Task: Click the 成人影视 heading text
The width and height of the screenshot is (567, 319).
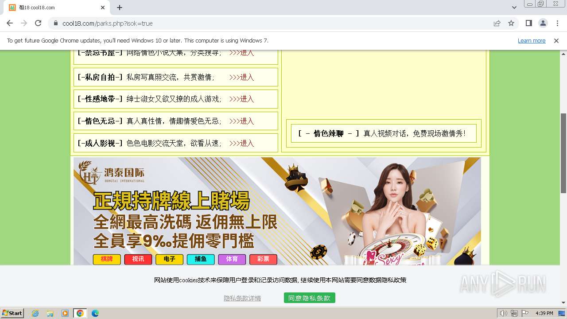Action: [x=100, y=143]
